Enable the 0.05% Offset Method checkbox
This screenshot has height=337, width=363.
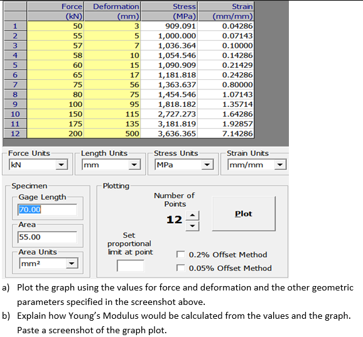(181, 268)
